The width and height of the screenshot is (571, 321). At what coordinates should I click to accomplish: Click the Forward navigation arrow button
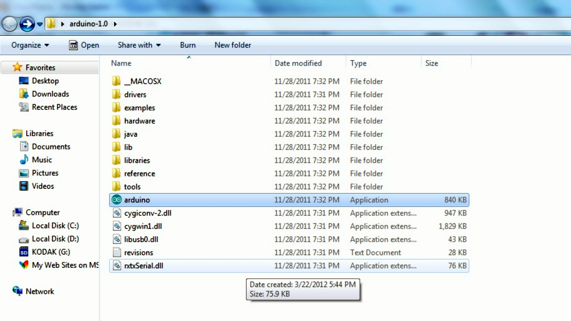(x=27, y=24)
